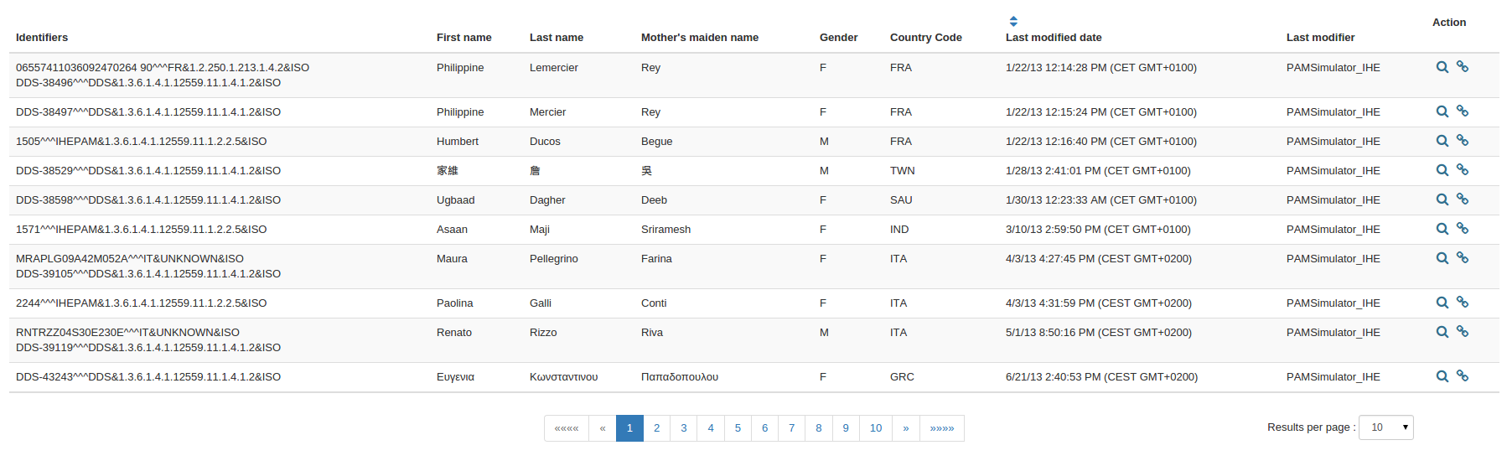
Task: Click link icon on Philippine Mercier row
Action: click(x=1462, y=111)
